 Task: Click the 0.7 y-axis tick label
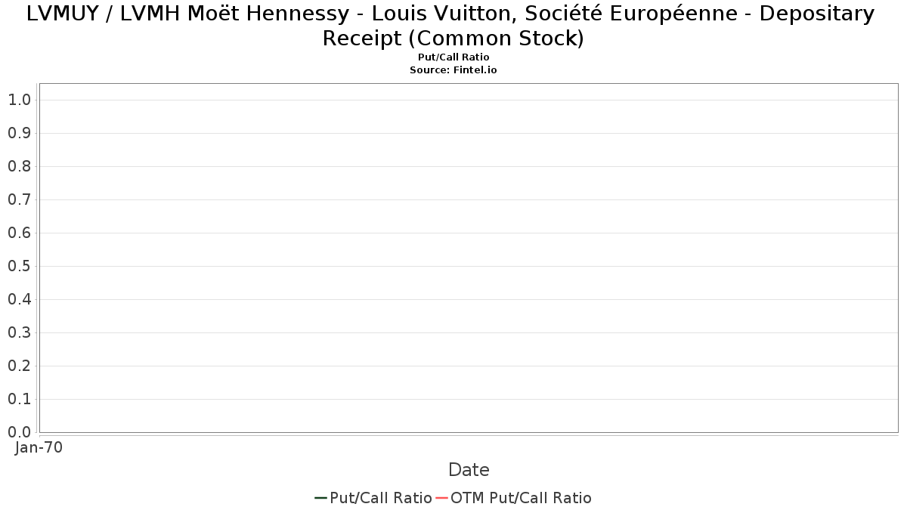pos(19,199)
